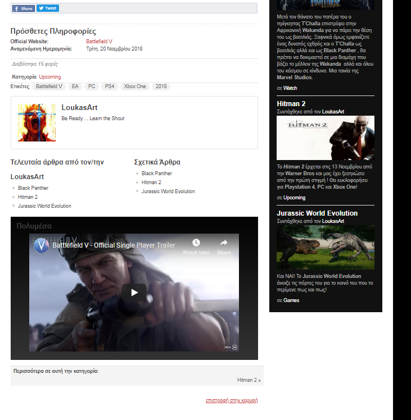Screen dimensions: 411x420
Task: Open the video channel avatar icon
Action: coord(41,245)
